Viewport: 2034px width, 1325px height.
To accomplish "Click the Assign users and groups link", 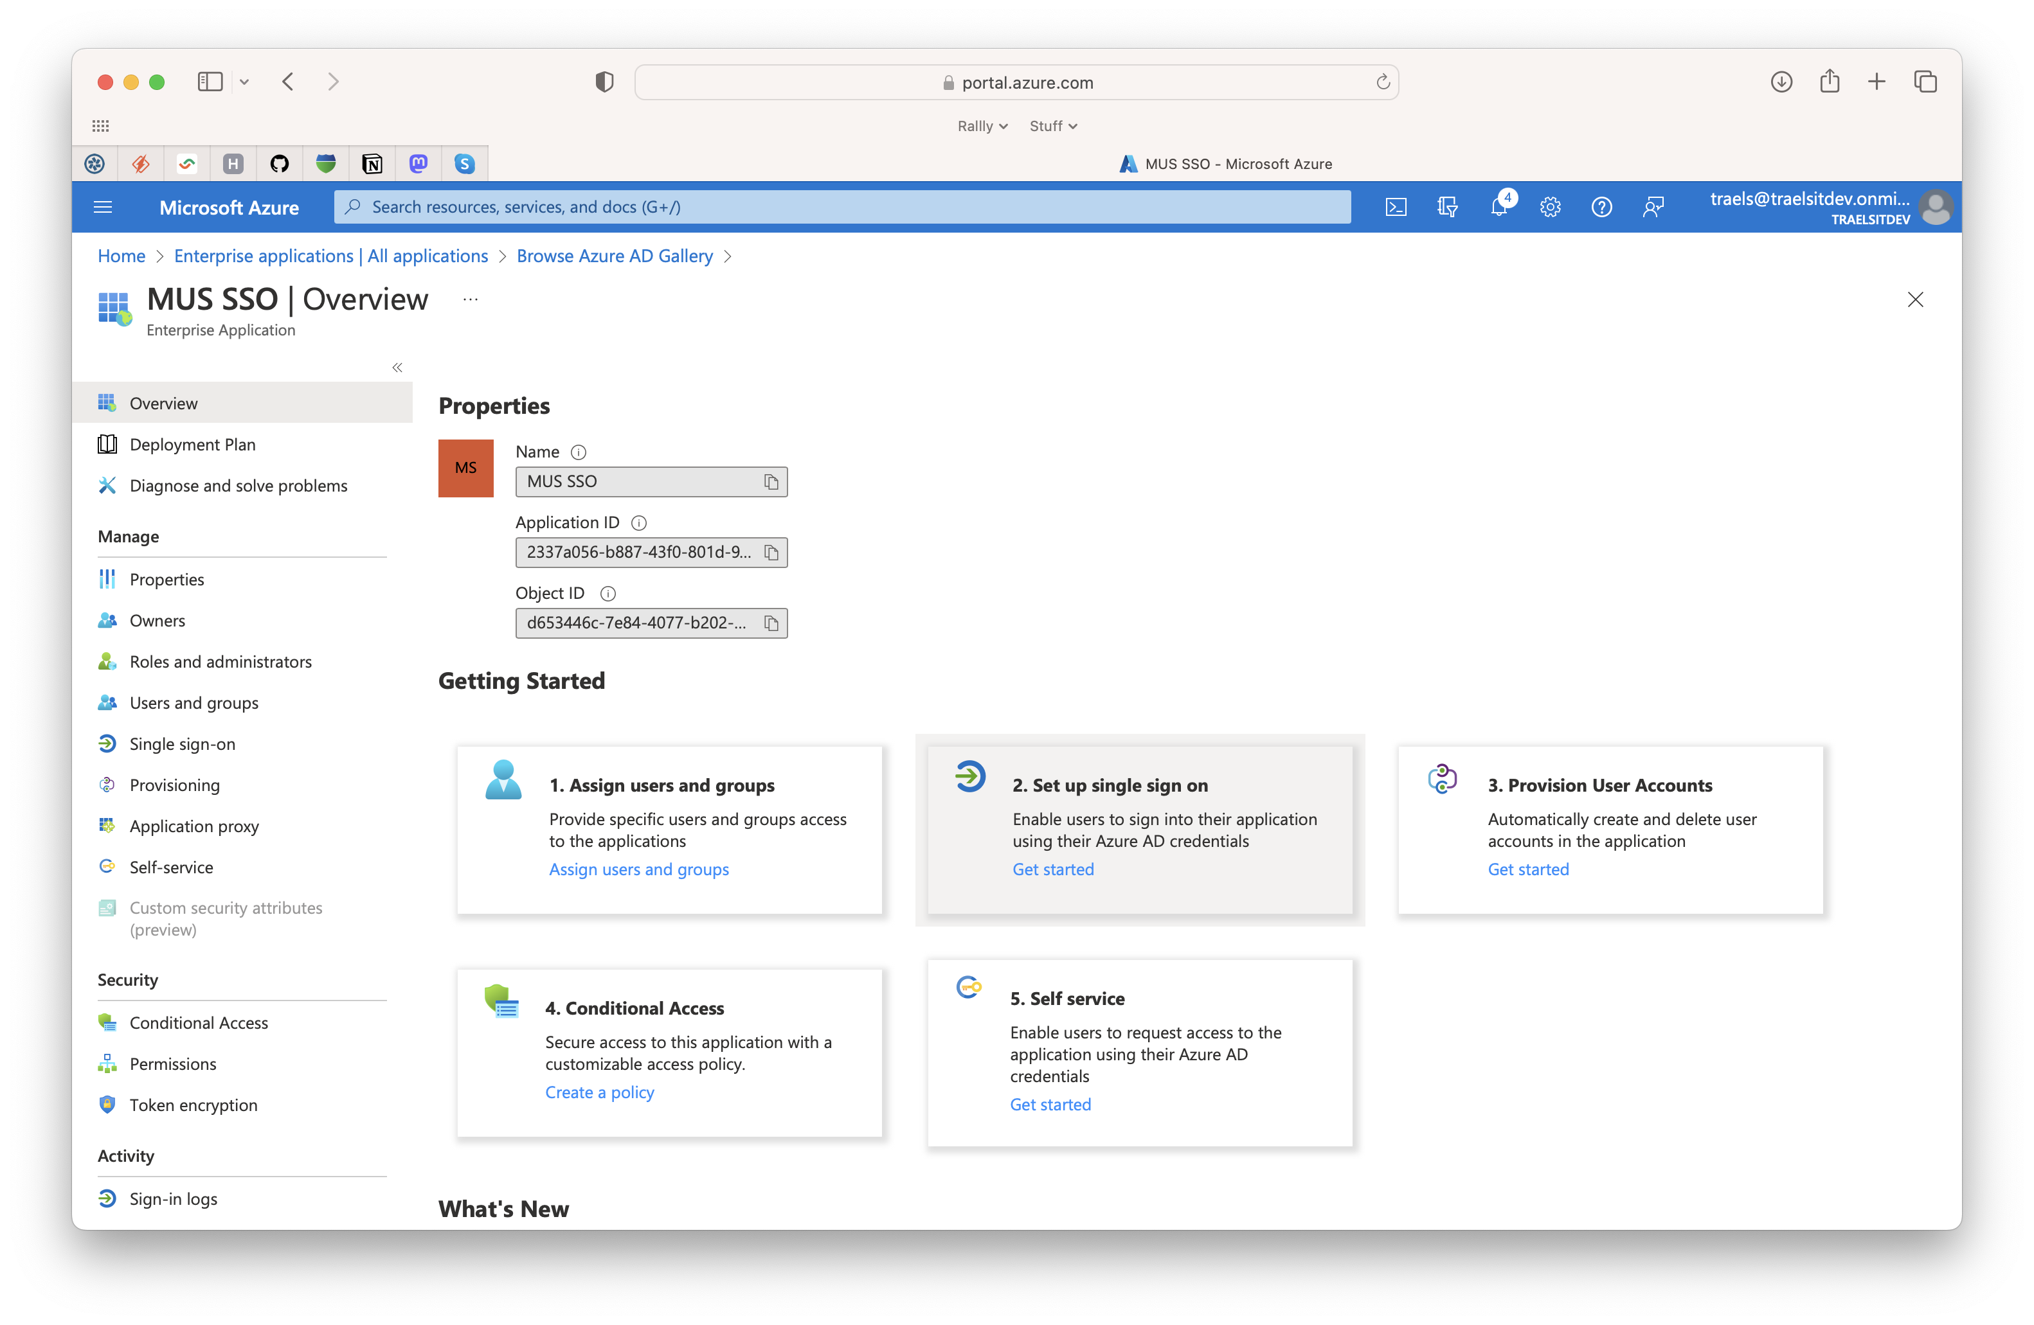I will click(x=638, y=869).
